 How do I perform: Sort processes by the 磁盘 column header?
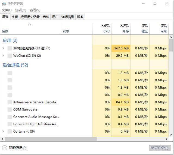[x=140, y=29]
